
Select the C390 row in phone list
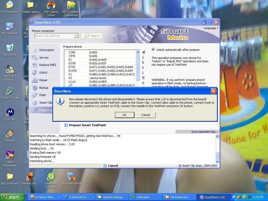(100, 52)
